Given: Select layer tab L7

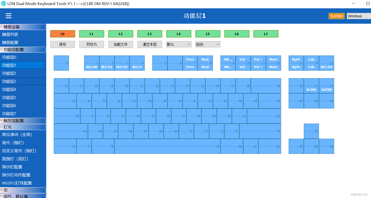Looking at the screenshot, I should (x=266, y=34).
